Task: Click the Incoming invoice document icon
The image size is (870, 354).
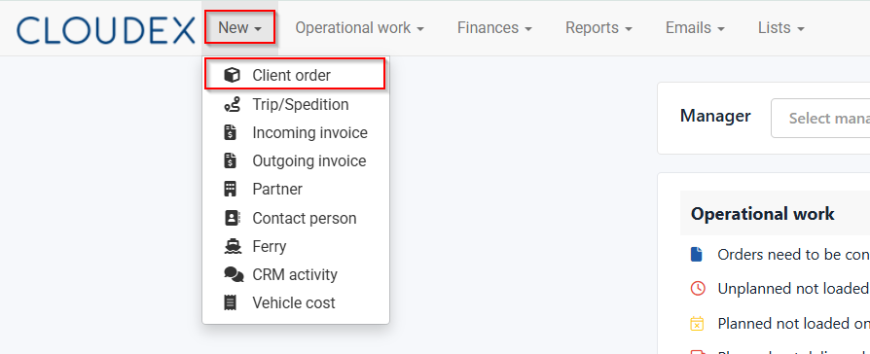Action: [231, 132]
